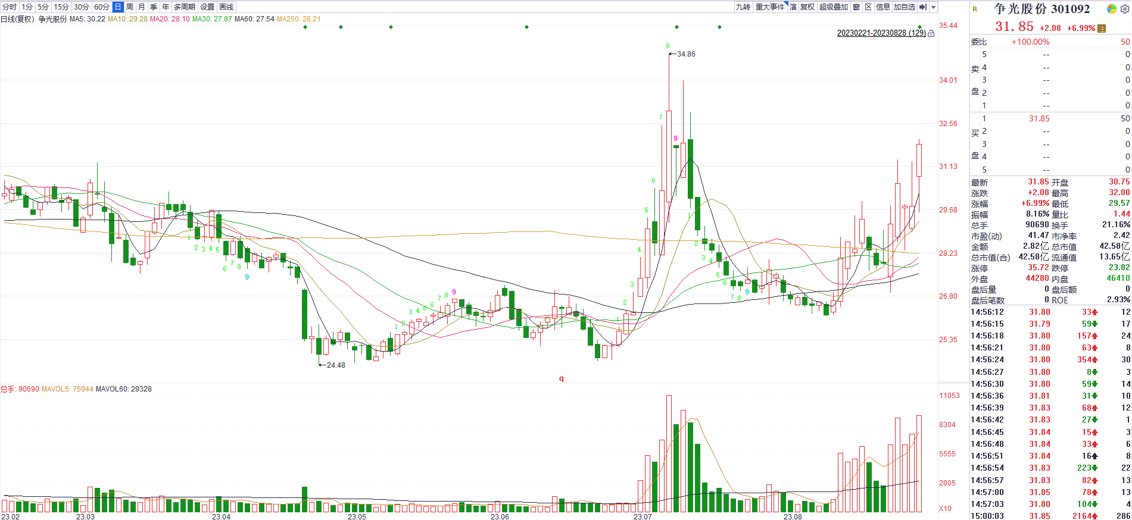Open the 设置 settings button
1132x520 pixels.
coord(207,7)
